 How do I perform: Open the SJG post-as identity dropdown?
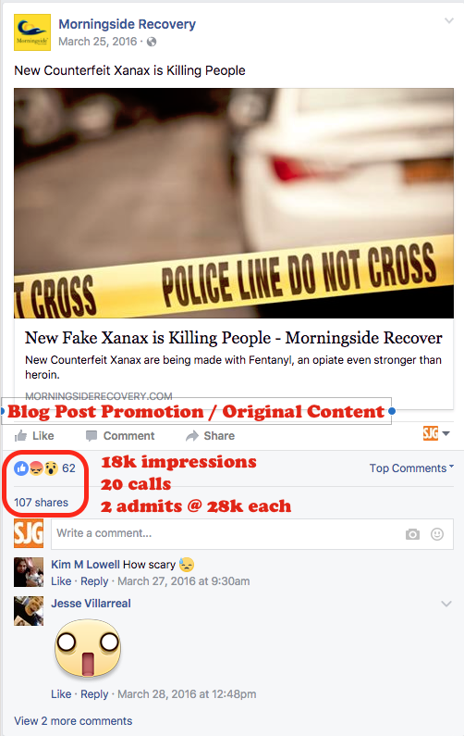coord(436,433)
